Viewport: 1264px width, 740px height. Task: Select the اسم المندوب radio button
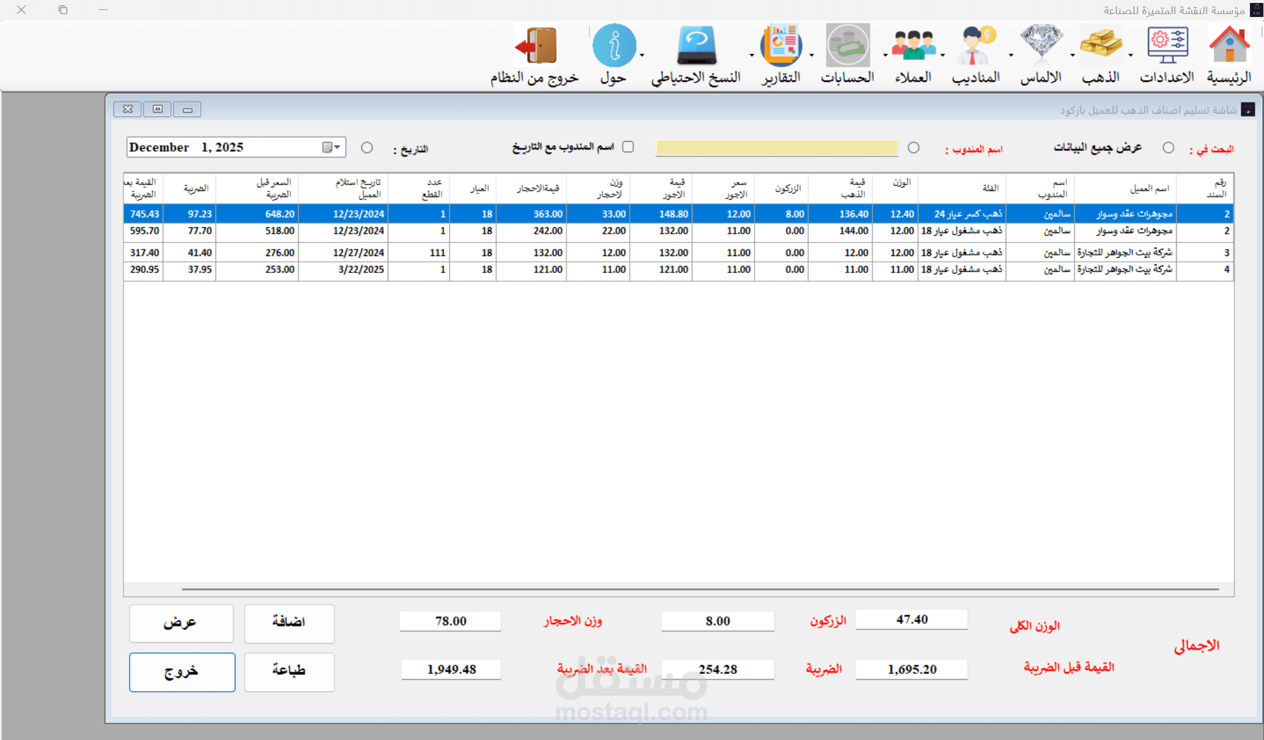[x=913, y=148]
